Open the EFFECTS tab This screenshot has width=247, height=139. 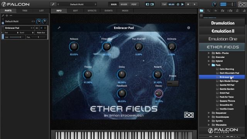(92, 10)
